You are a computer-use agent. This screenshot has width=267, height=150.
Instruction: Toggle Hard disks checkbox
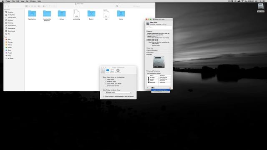(x=106, y=80)
